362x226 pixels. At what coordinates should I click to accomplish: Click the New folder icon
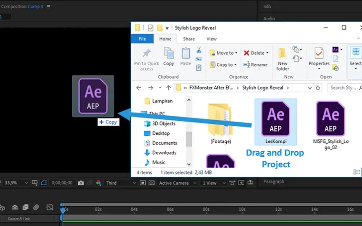[x=282, y=53]
